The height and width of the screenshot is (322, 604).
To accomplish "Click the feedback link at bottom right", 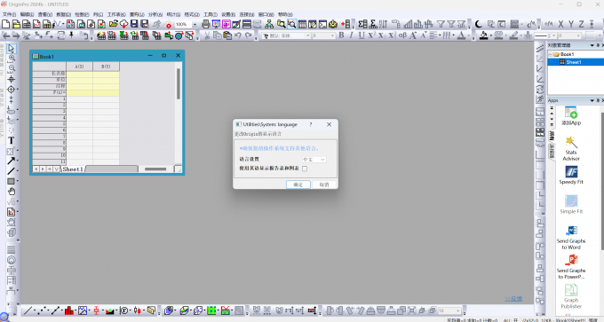I will (x=513, y=299).
